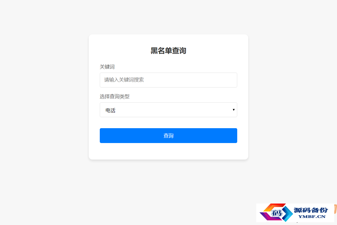Image resolution: width=337 pixels, height=225 pixels.
Task: Open the YMBF.CN site link
Action: coord(312,217)
